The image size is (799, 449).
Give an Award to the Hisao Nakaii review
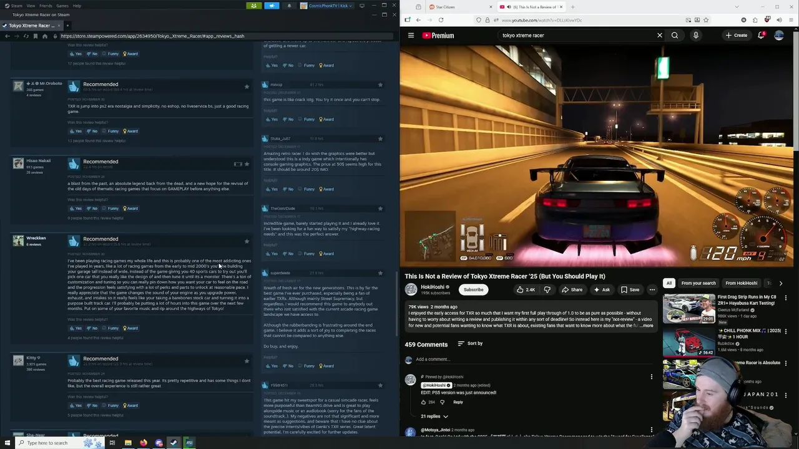(130, 208)
